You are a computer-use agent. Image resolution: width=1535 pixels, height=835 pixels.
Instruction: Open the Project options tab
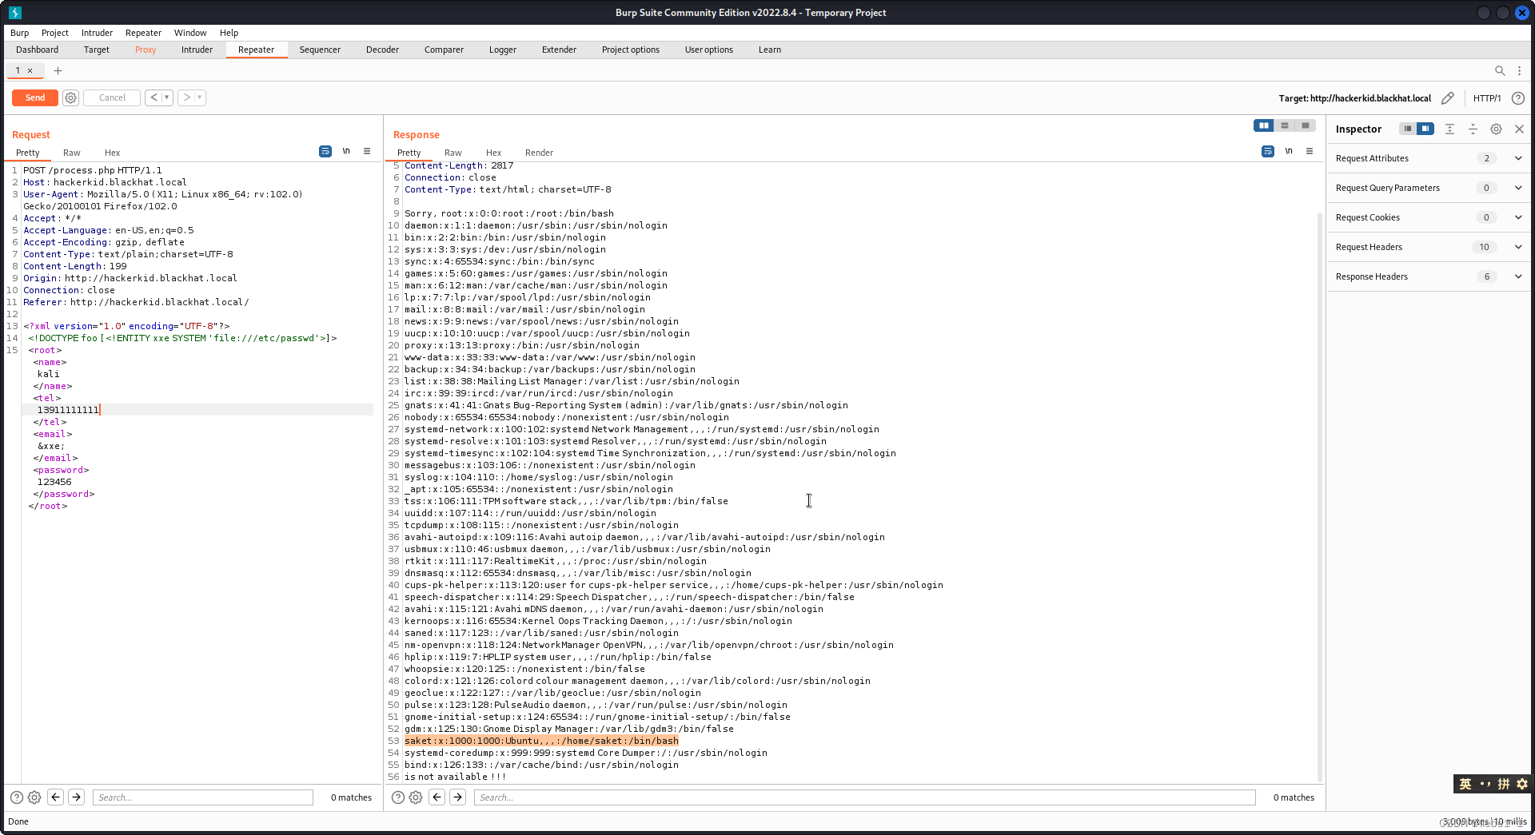click(x=631, y=50)
